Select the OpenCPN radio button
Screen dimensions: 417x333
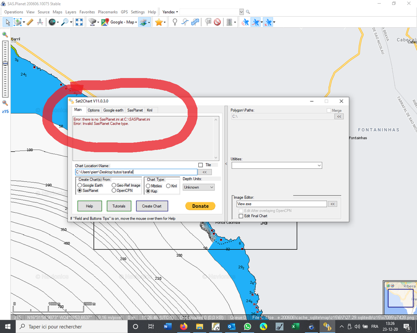(114, 191)
